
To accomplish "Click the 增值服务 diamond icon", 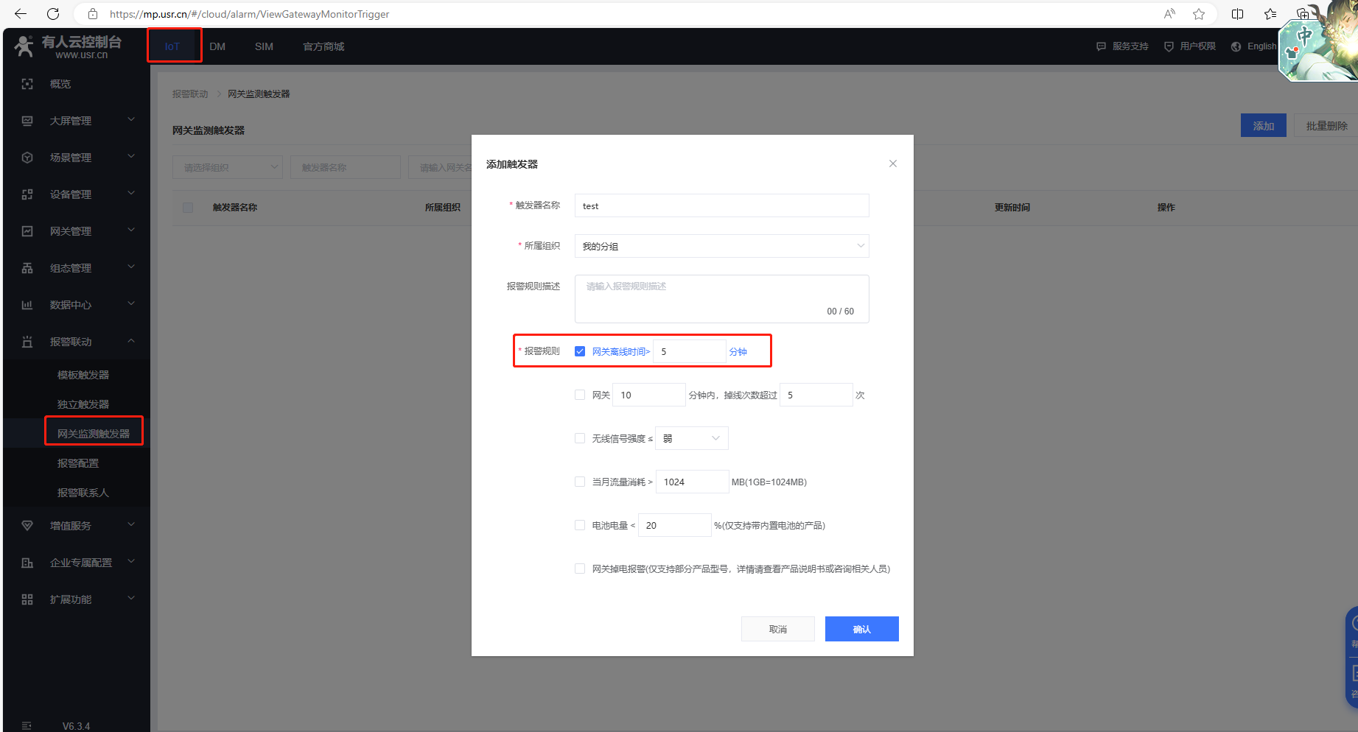I will pyautogui.click(x=27, y=526).
